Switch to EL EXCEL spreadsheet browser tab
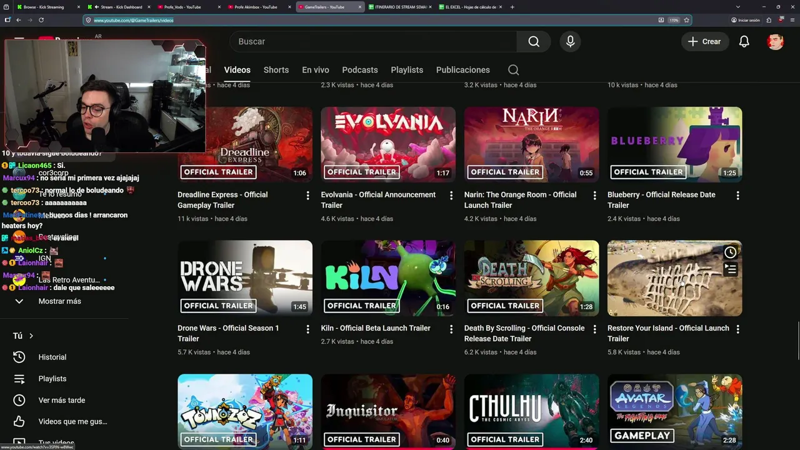Image resolution: width=800 pixels, height=450 pixels. [x=471, y=7]
